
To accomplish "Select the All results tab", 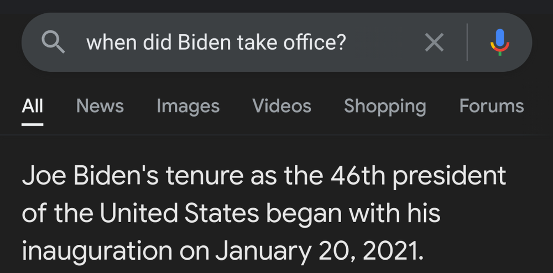I will coord(32,106).
